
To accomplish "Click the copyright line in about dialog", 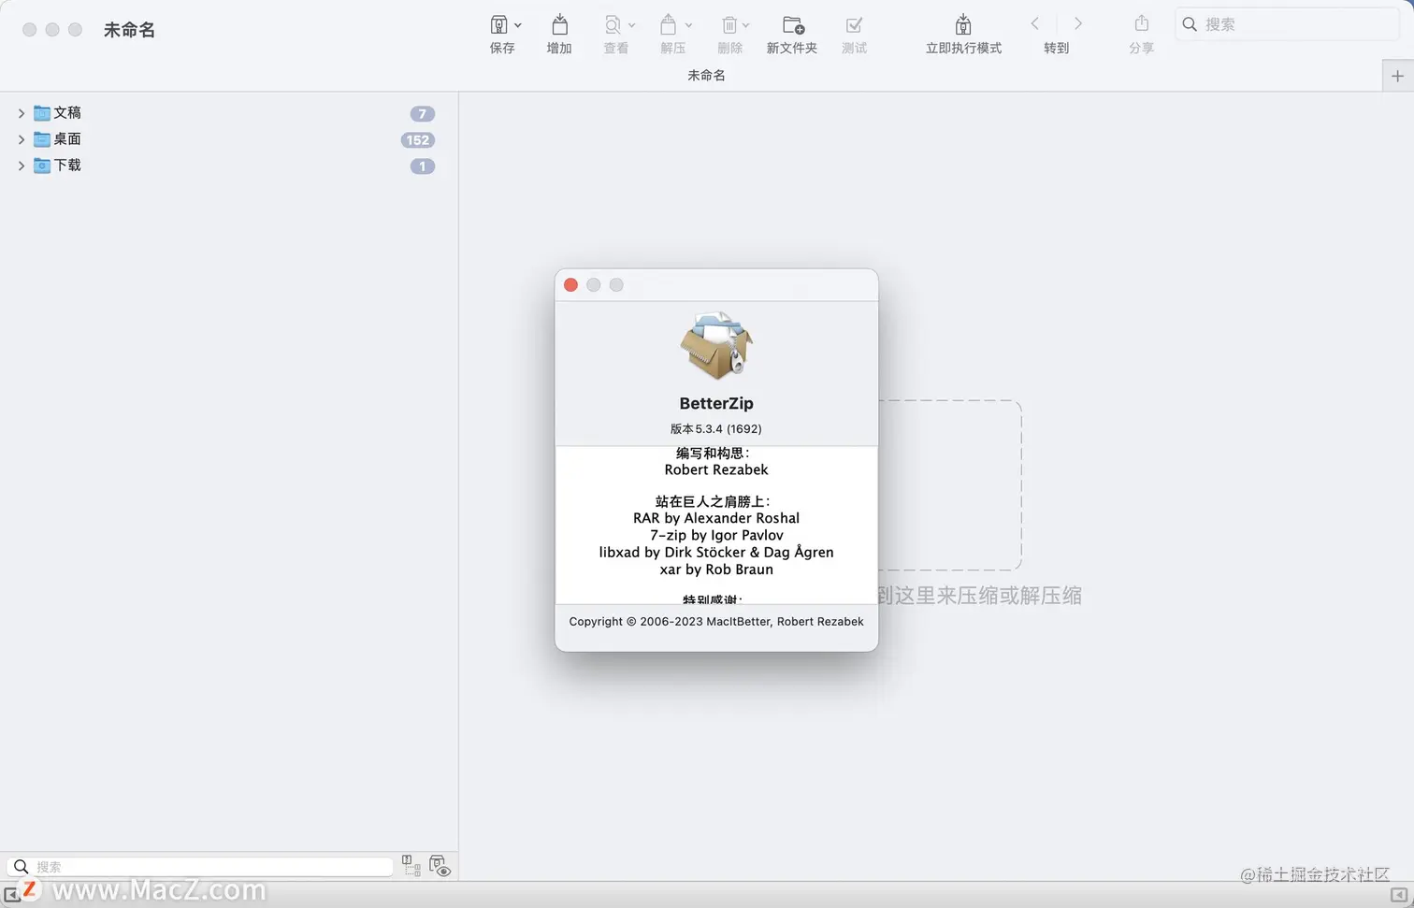I will [716, 622].
